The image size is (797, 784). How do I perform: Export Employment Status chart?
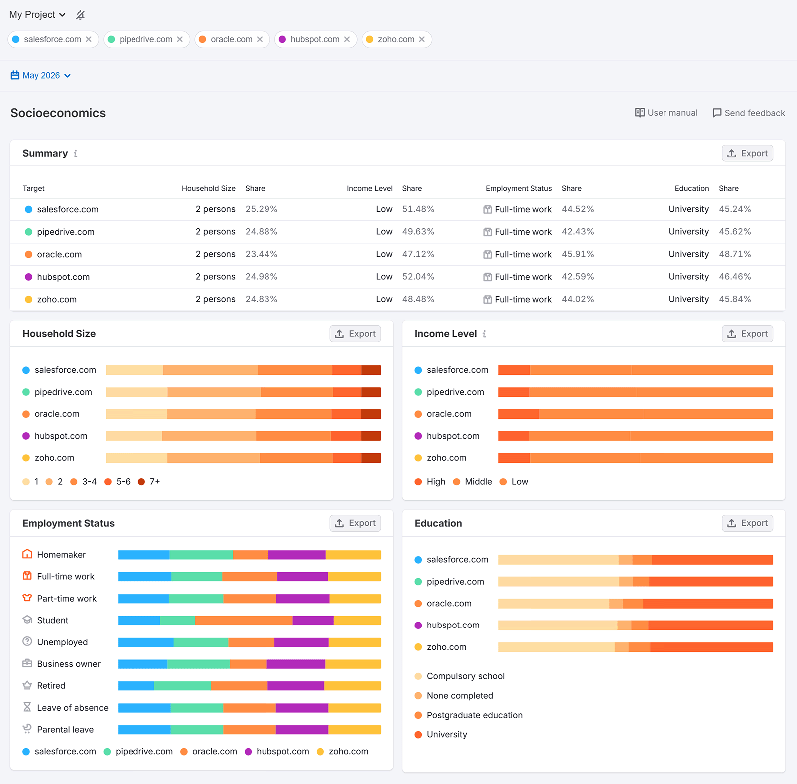coord(355,523)
